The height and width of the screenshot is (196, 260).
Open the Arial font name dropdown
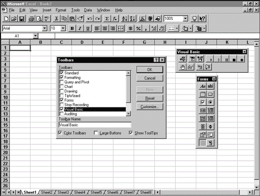click(45, 28)
